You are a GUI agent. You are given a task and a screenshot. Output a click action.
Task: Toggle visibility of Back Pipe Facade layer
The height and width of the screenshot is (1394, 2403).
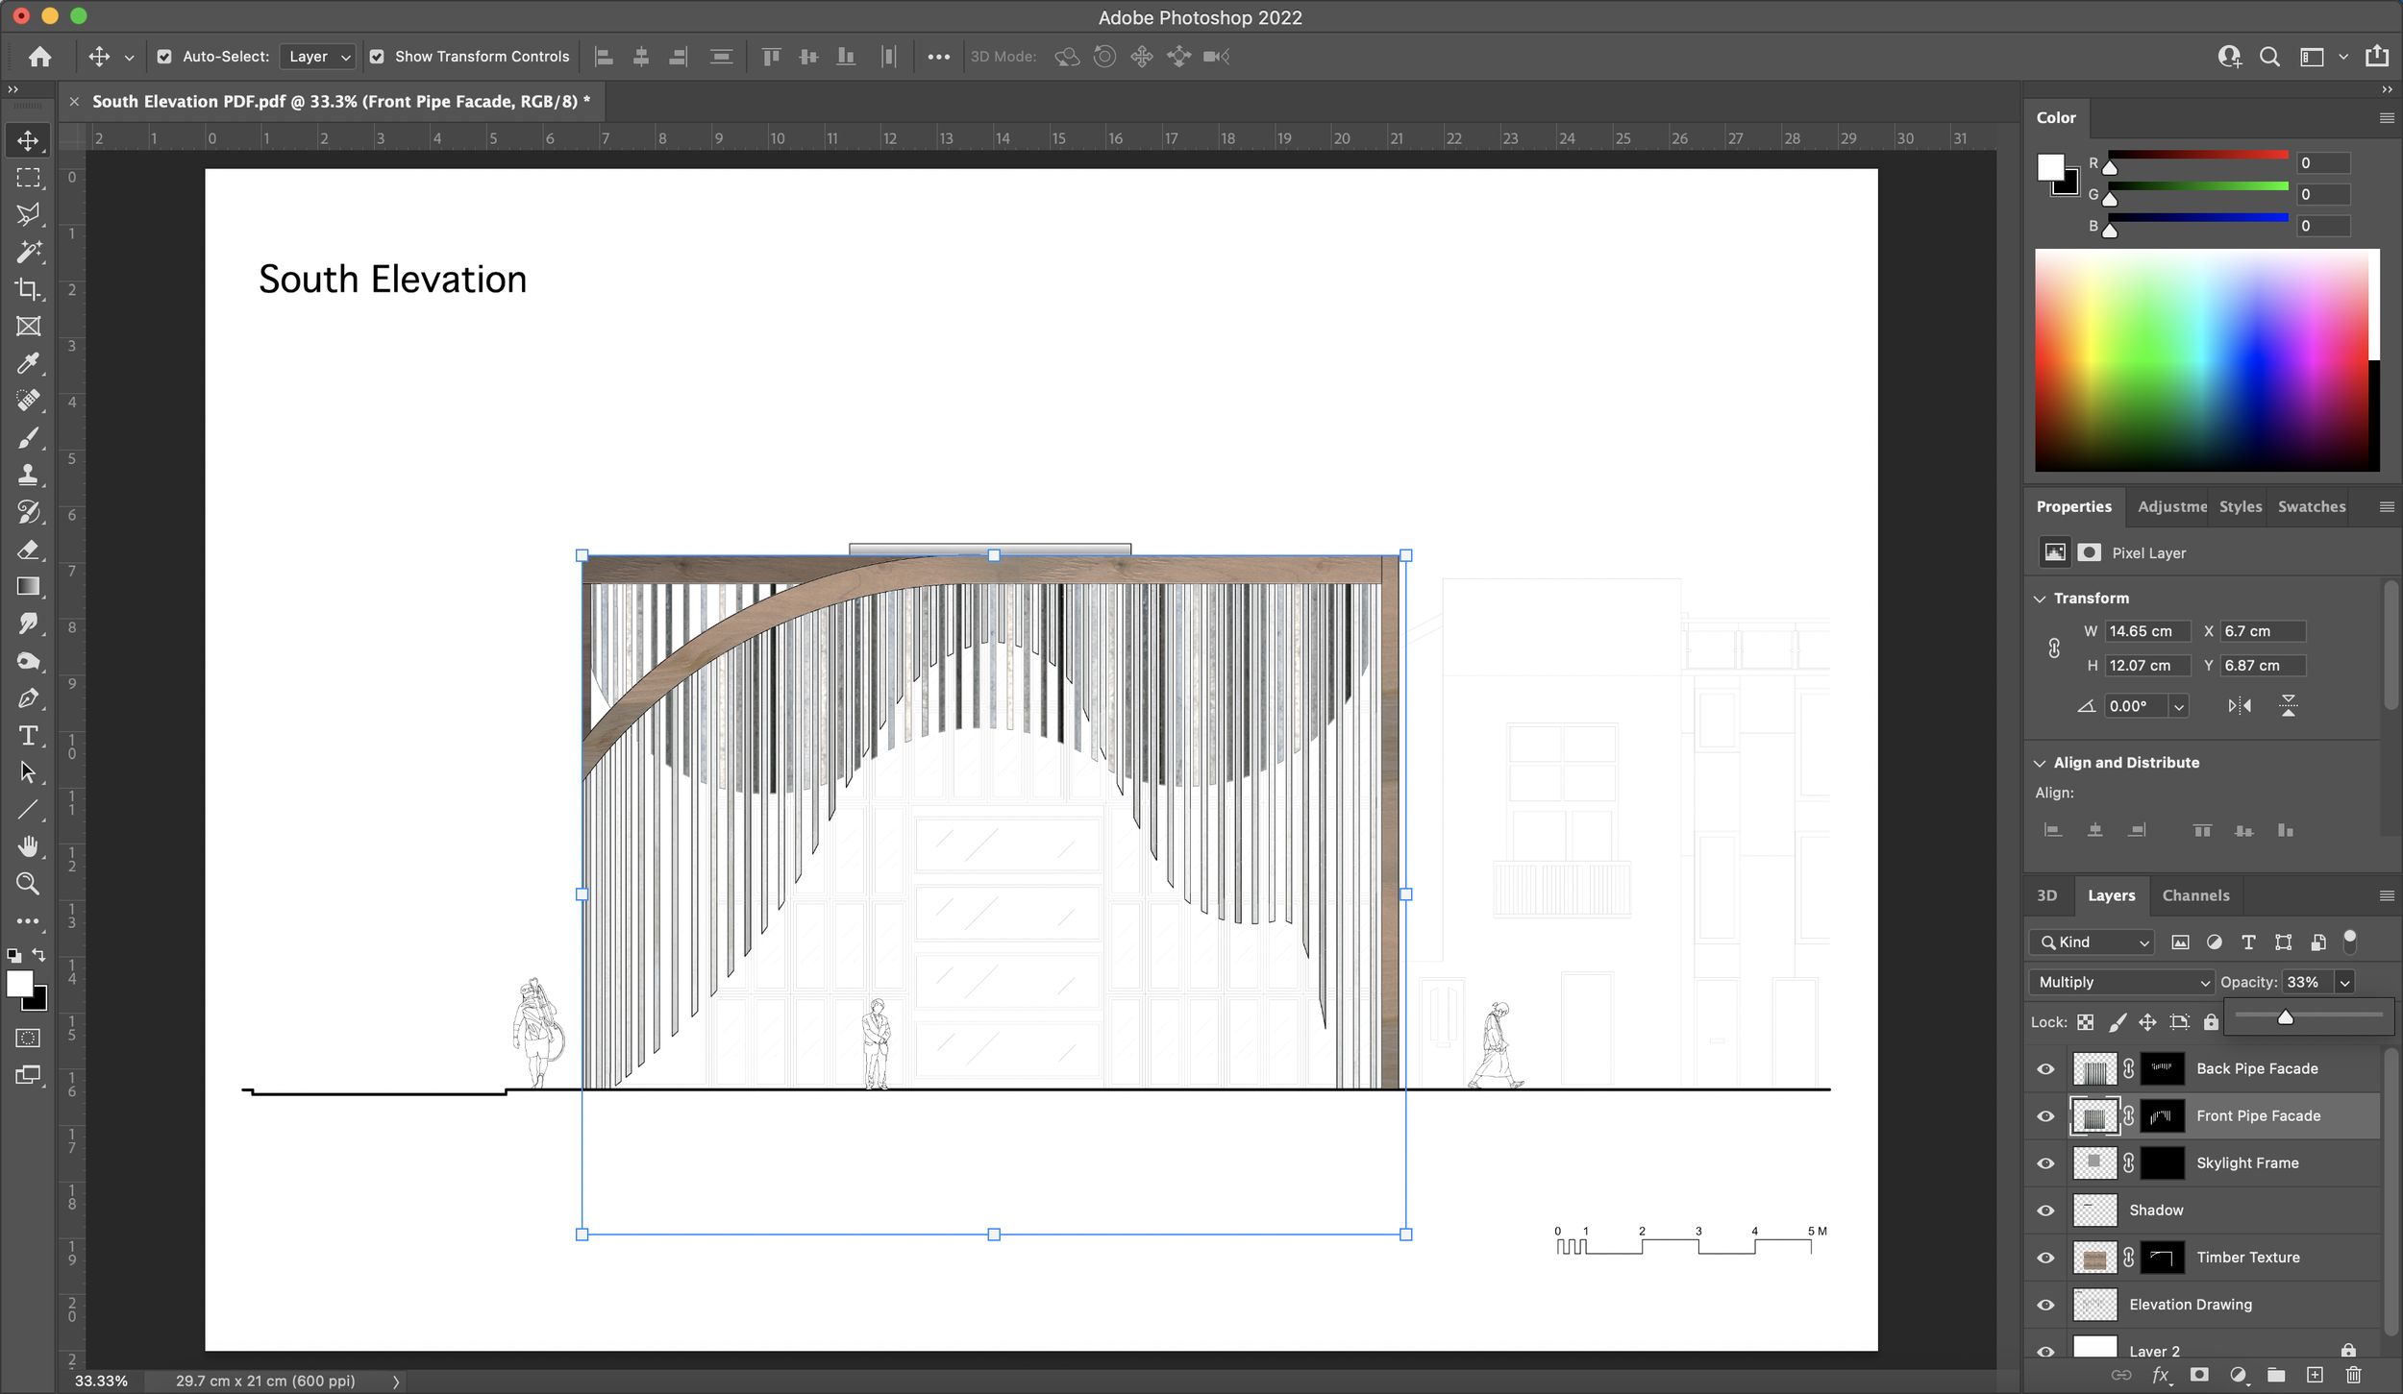(x=2046, y=1067)
